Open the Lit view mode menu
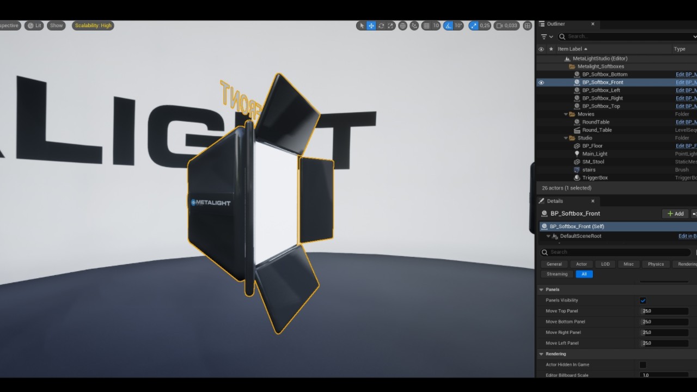This screenshot has width=697, height=392. [x=34, y=26]
